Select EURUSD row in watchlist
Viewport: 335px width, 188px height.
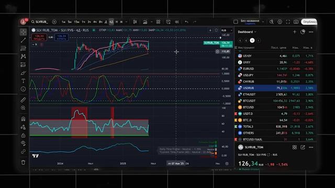click(276, 68)
